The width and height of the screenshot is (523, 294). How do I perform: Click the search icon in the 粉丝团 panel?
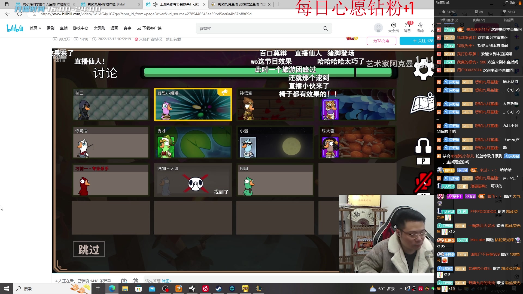[516, 25]
